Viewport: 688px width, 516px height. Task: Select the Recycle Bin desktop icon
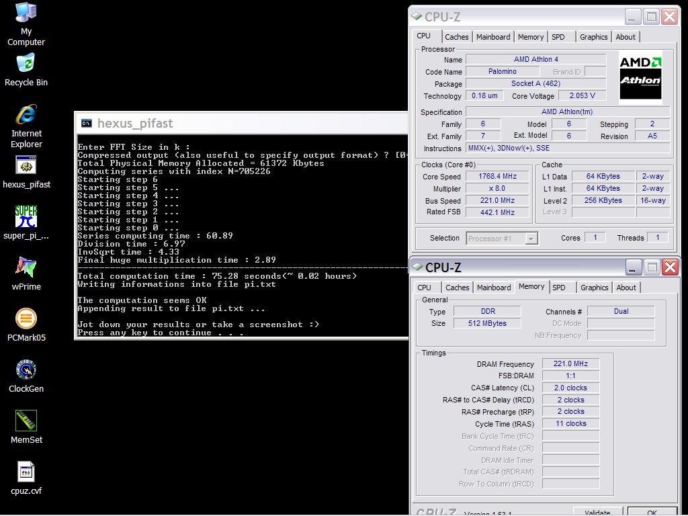(x=26, y=70)
